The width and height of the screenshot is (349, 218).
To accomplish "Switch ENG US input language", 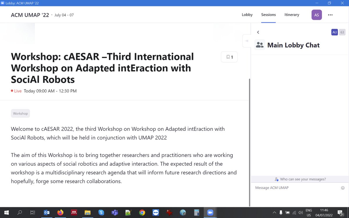I will pyautogui.click(x=309, y=212).
